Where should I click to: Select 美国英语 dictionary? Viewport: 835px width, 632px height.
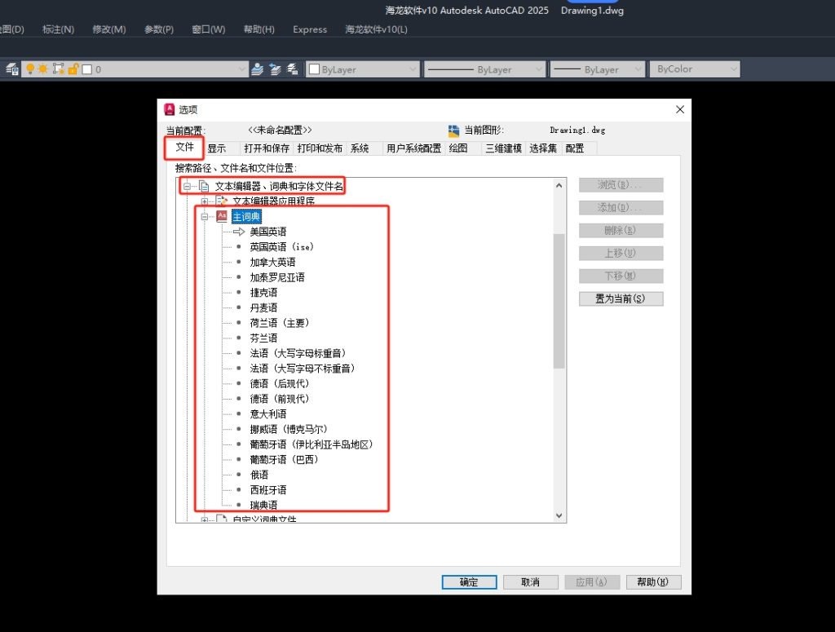coord(267,232)
